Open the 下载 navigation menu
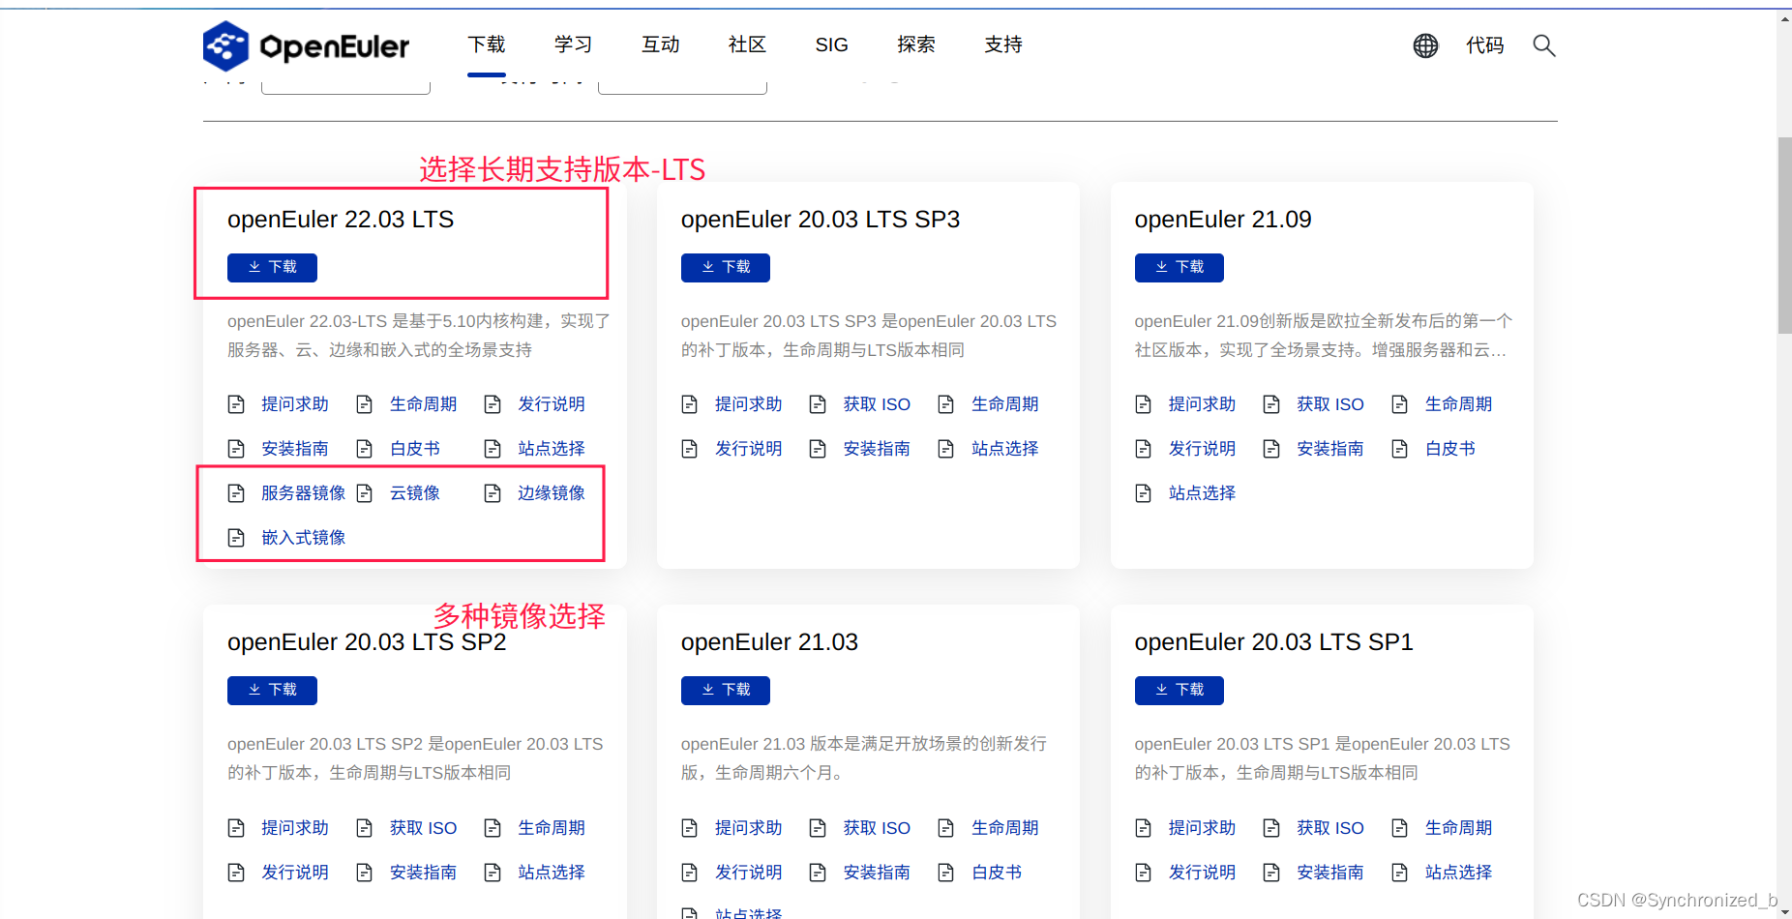The height and width of the screenshot is (919, 1792). (487, 45)
